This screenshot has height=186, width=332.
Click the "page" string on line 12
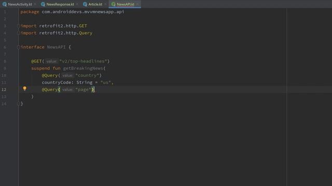coord(83,89)
